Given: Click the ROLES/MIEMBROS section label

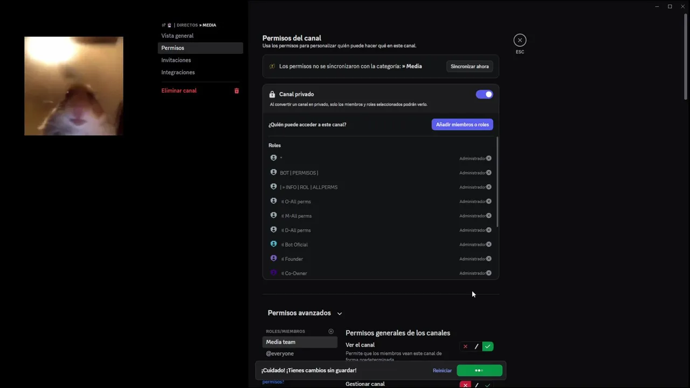Looking at the screenshot, I should [285, 331].
